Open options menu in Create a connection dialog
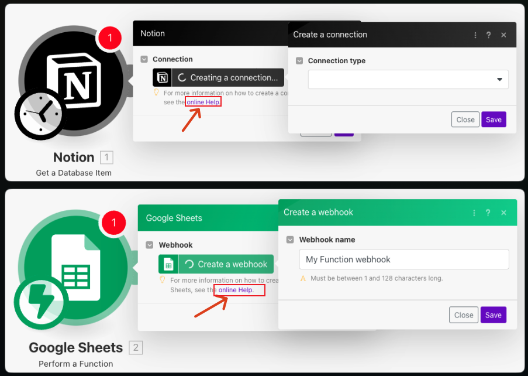 [475, 35]
